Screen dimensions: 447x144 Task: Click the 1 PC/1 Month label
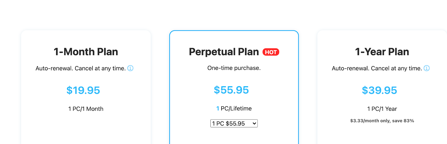click(x=86, y=109)
